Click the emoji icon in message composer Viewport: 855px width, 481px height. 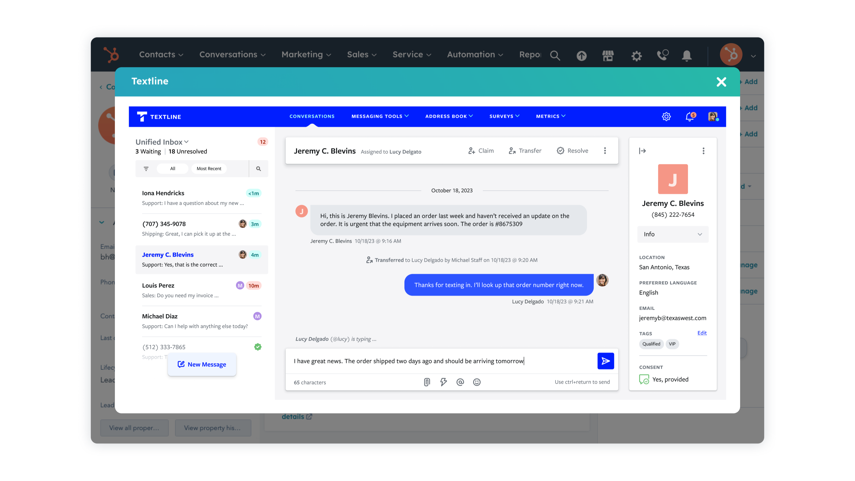coord(477,382)
